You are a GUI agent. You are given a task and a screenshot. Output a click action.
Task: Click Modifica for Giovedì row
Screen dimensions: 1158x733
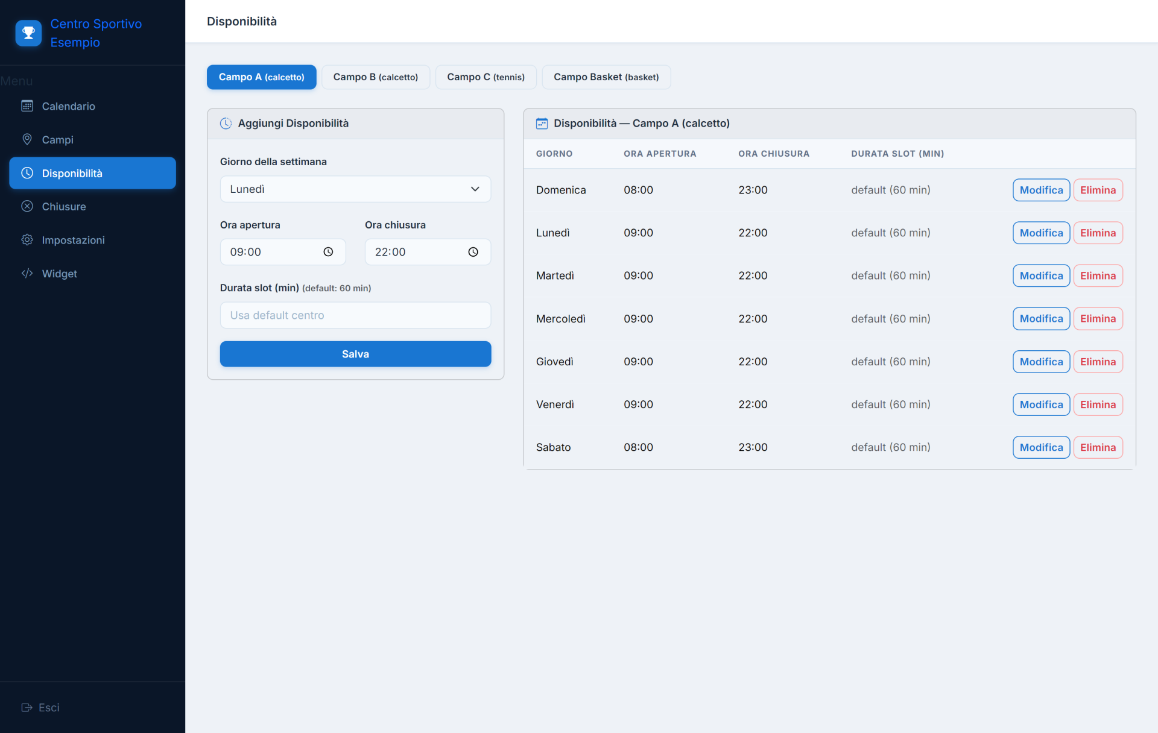click(1041, 362)
